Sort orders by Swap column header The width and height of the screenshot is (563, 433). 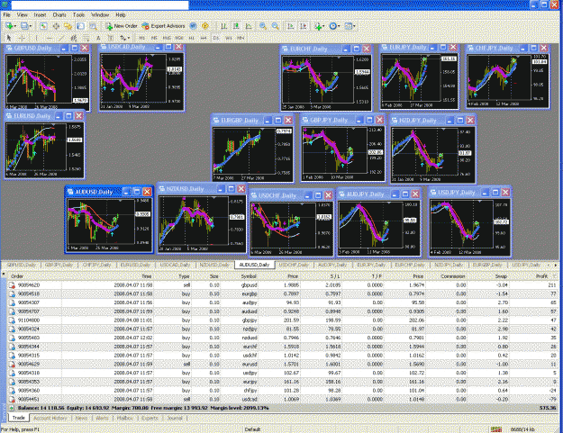(501, 276)
